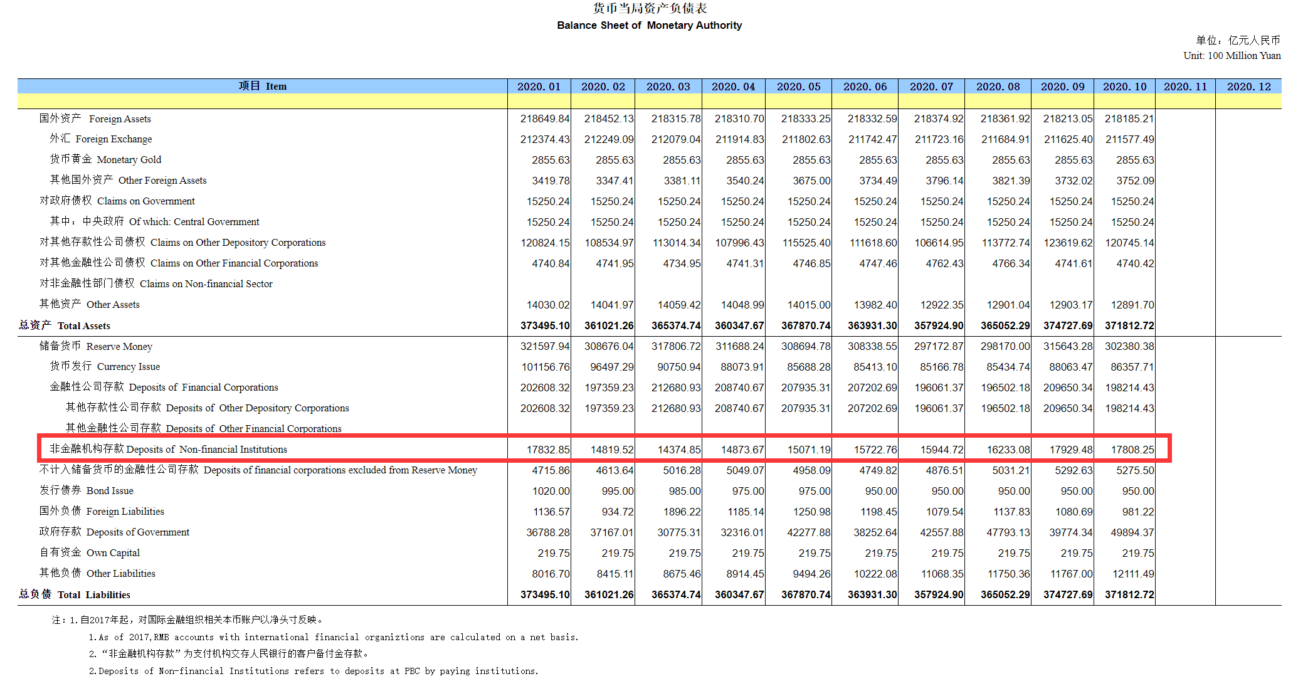The width and height of the screenshot is (1298, 696).
Task: Click the Balance Sheet of Monetary Authority title
Action: tap(649, 25)
